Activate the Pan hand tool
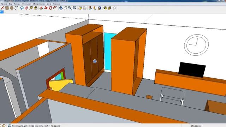The image size is (226, 127). point(65,8)
